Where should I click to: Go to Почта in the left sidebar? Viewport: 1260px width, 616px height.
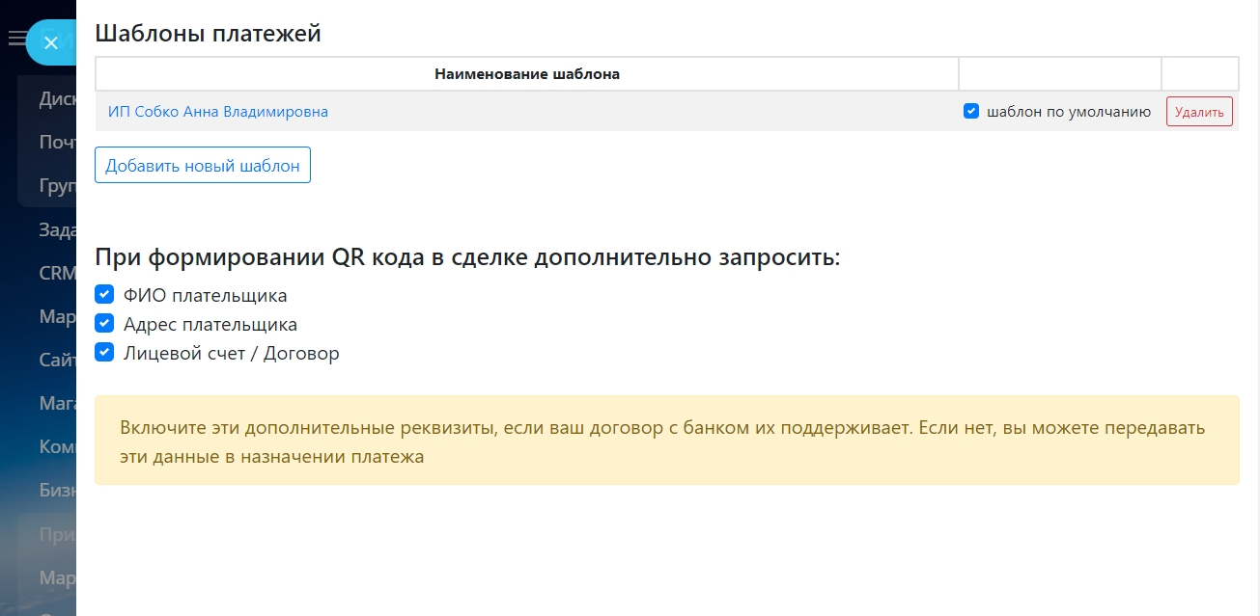[57, 142]
